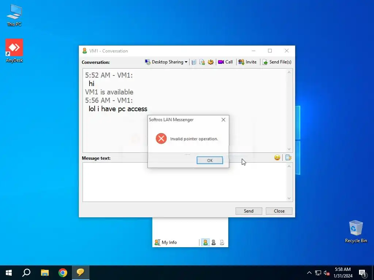This screenshot has height=280, width=374.
Task: Click message text box scroll down arrow
Action: coord(289,198)
